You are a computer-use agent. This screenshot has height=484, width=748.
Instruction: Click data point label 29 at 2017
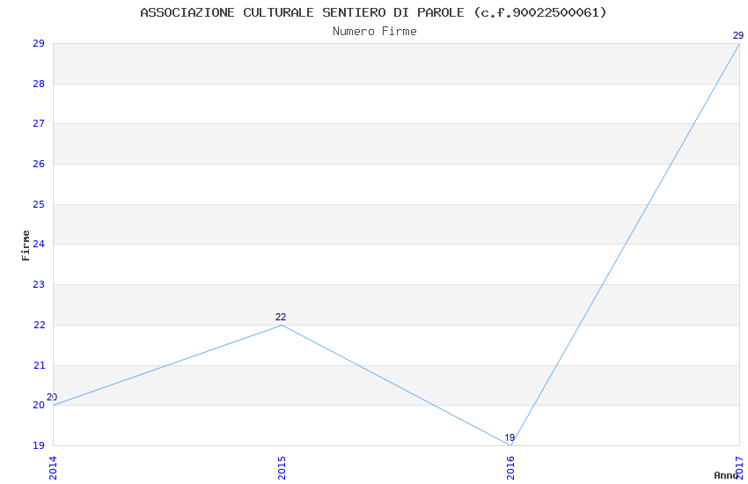738,35
